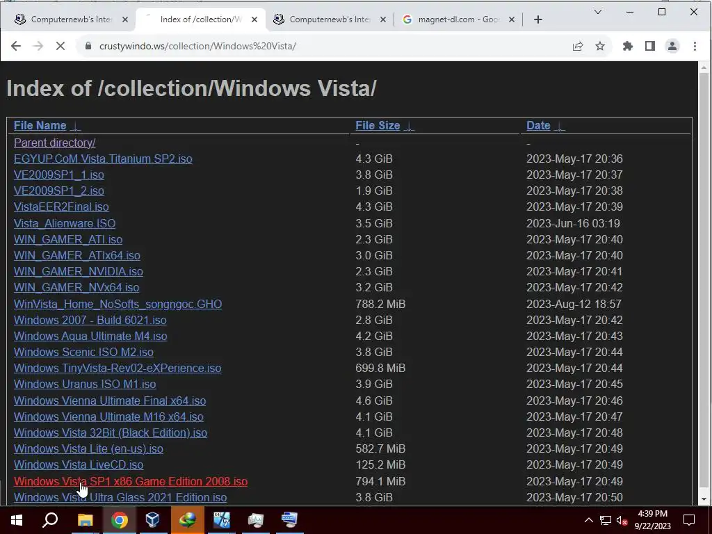
Task: Download Windows Vista 32Bit (Black Edition).iso
Action: 111,432
